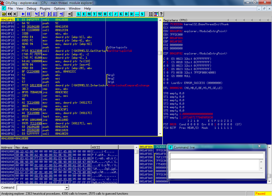Select the call row at 00410F82
The height and width of the screenshot is (196, 272).
(x=79, y=134)
